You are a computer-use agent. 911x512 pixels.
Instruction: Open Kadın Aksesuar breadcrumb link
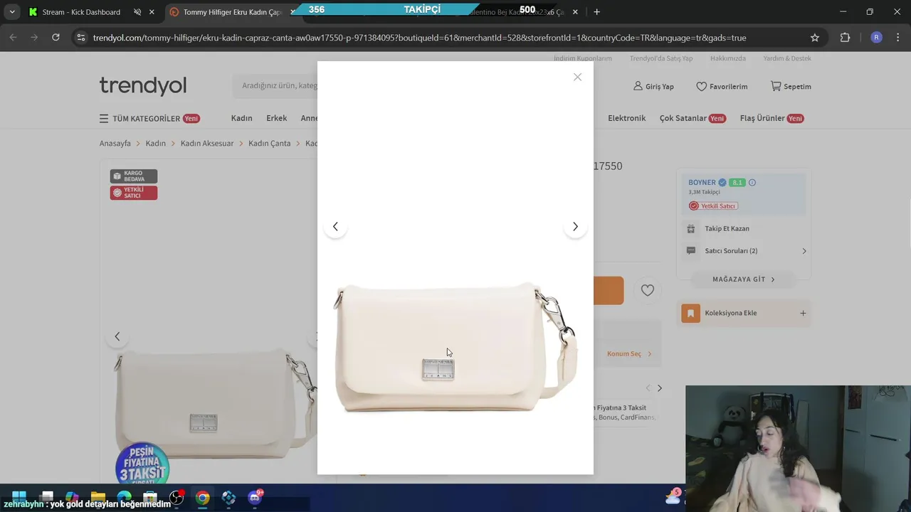pyautogui.click(x=207, y=143)
